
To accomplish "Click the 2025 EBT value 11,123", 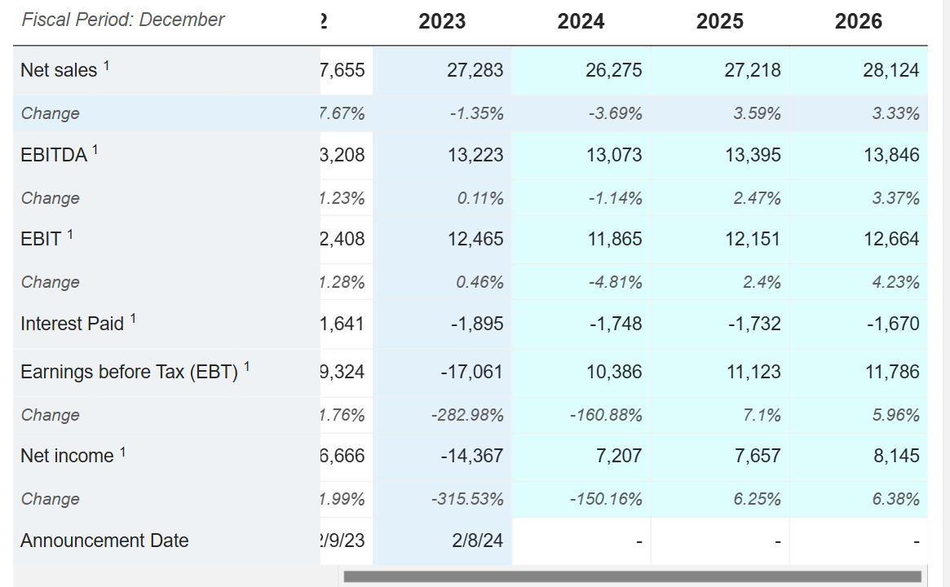I will tap(753, 372).
